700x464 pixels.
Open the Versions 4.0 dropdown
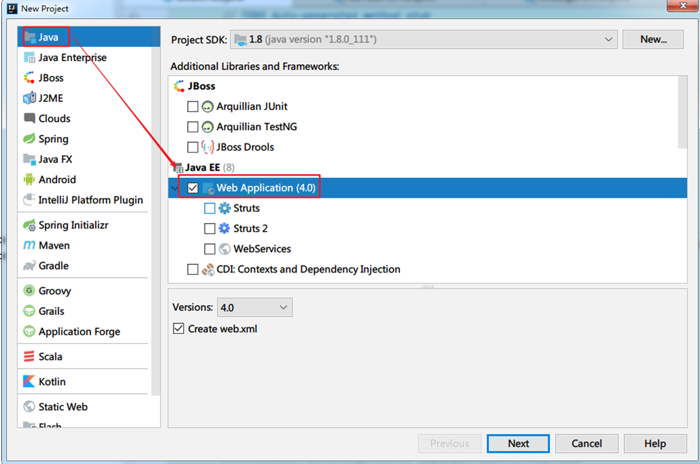(x=255, y=308)
